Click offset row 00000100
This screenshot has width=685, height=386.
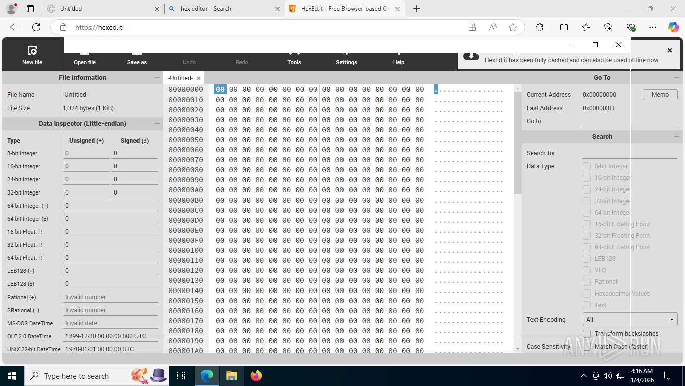pyautogui.click(x=186, y=250)
